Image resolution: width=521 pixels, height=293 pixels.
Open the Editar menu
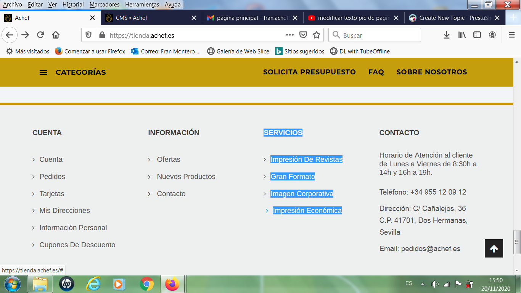35,5
